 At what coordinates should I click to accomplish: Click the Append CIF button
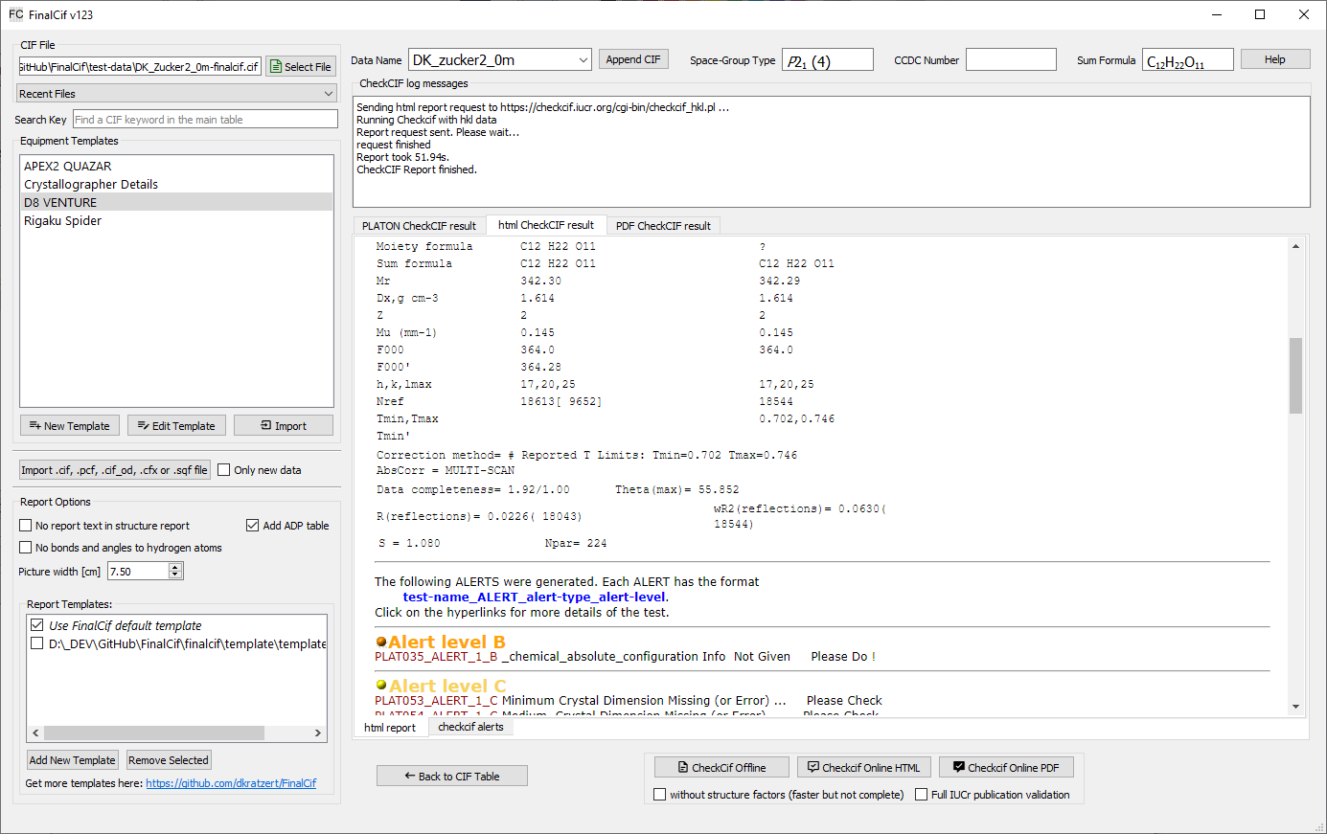[x=633, y=59]
